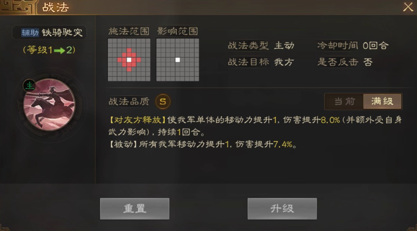
Task: Click the white center cell in 施法范围 grid
Action: point(129,60)
